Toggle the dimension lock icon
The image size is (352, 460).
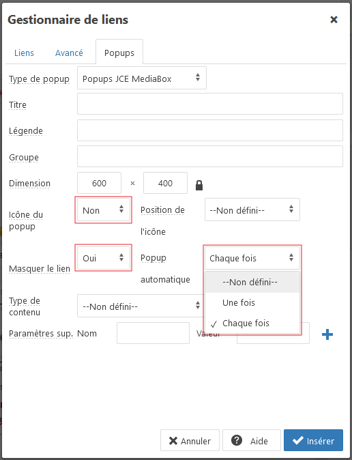point(199,185)
